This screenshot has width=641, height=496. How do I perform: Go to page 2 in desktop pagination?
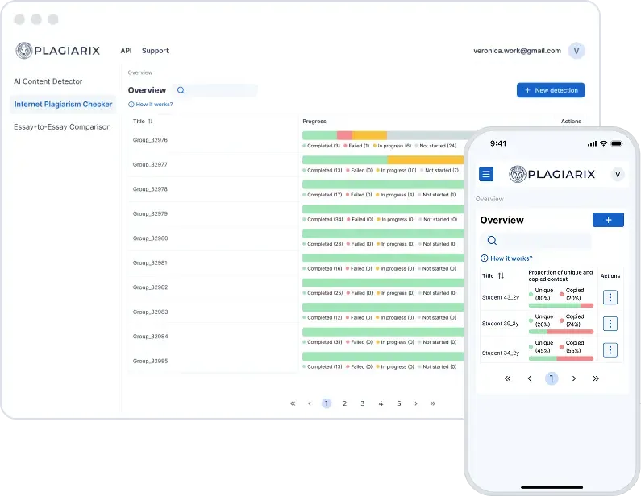point(344,403)
